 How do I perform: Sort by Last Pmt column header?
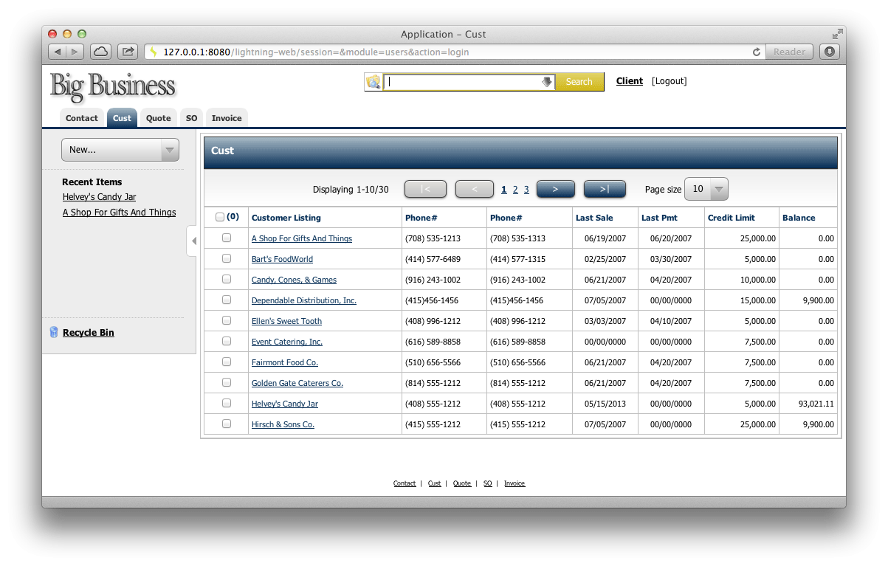click(x=659, y=218)
